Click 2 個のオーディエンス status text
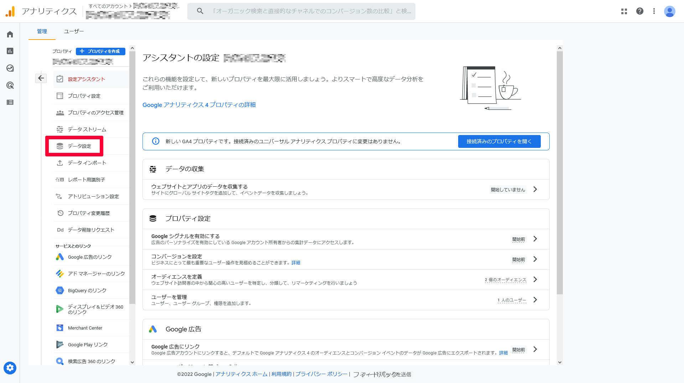684x383 pixels. tap(506, 280)
